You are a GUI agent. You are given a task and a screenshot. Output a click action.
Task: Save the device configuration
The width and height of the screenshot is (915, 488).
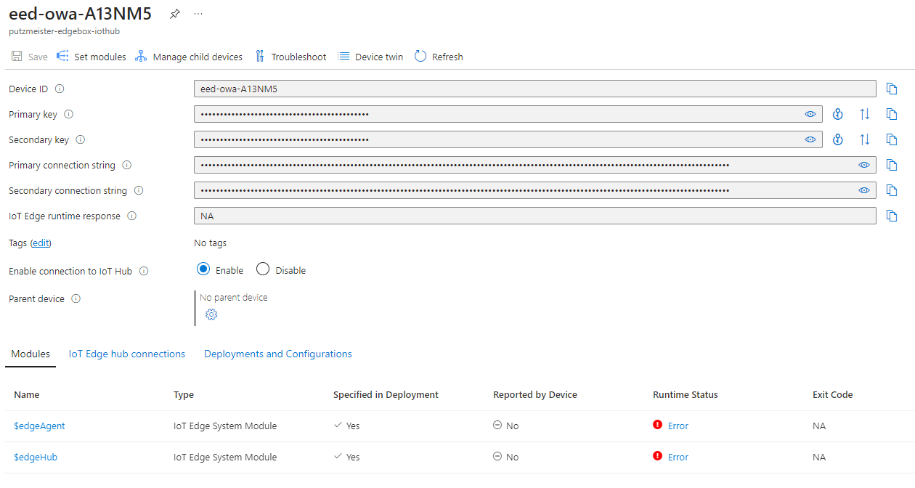coord(29,56)
